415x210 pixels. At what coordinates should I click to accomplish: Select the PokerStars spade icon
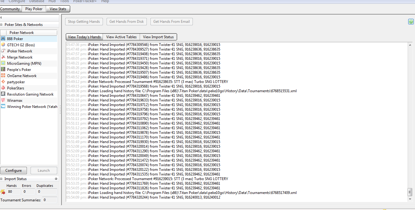[3, 88]
